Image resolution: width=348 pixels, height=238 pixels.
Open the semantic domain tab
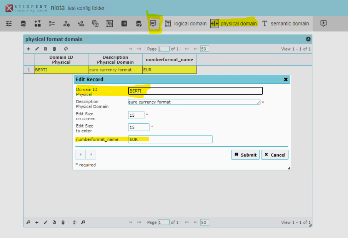[286, 23]
